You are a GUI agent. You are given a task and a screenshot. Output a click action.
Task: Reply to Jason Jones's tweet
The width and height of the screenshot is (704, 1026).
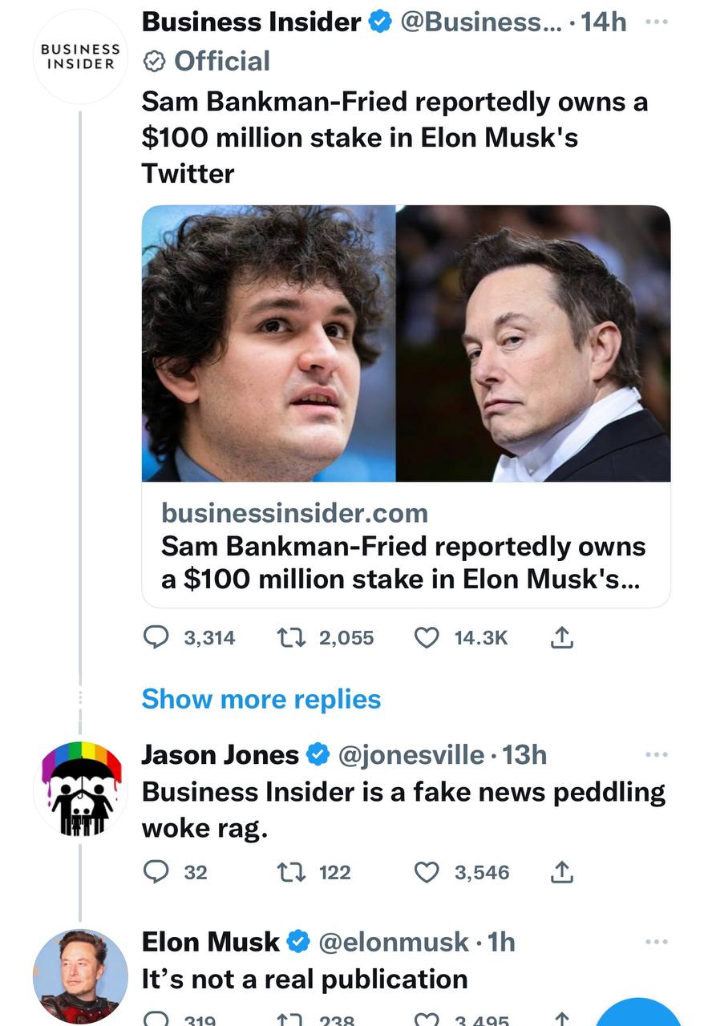tap(155, 872)
